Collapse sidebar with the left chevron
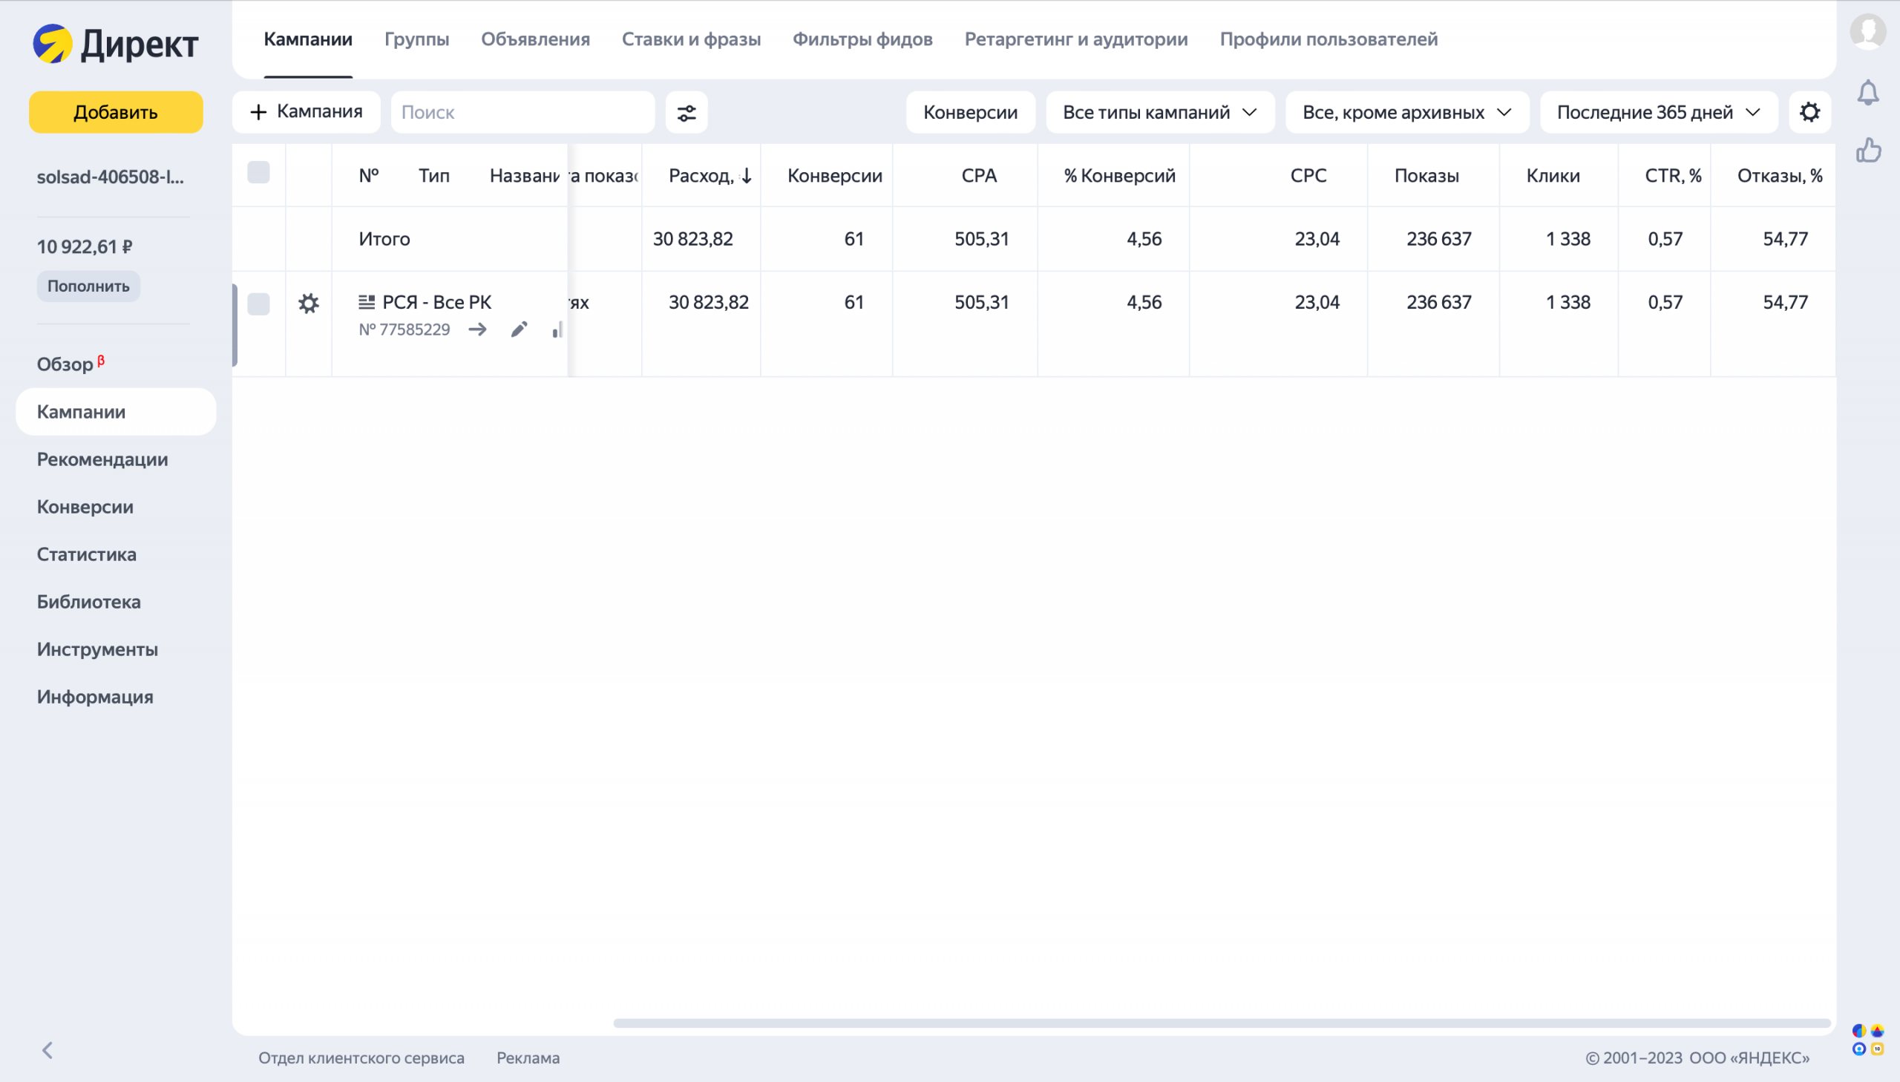The height and width of the screenshot is (1082, 1900). click(x=47, y=1049)
